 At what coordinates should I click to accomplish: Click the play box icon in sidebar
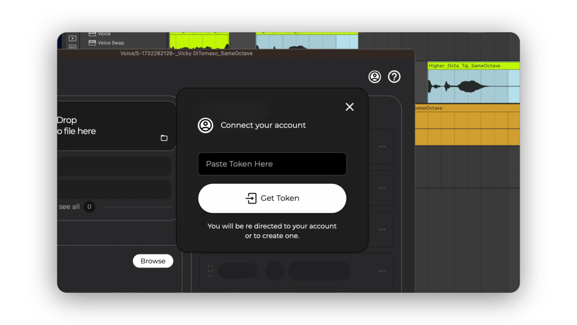click(x=73, y=38)
